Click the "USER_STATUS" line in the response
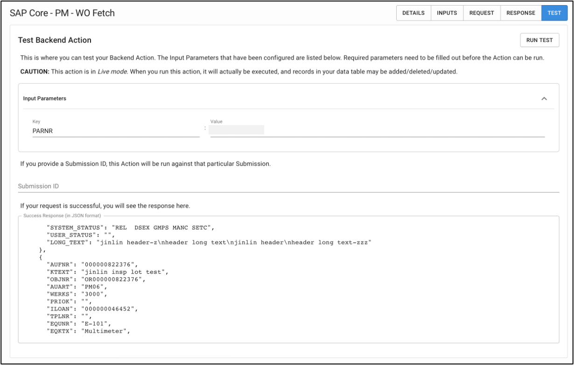 (x=82, y=235)
